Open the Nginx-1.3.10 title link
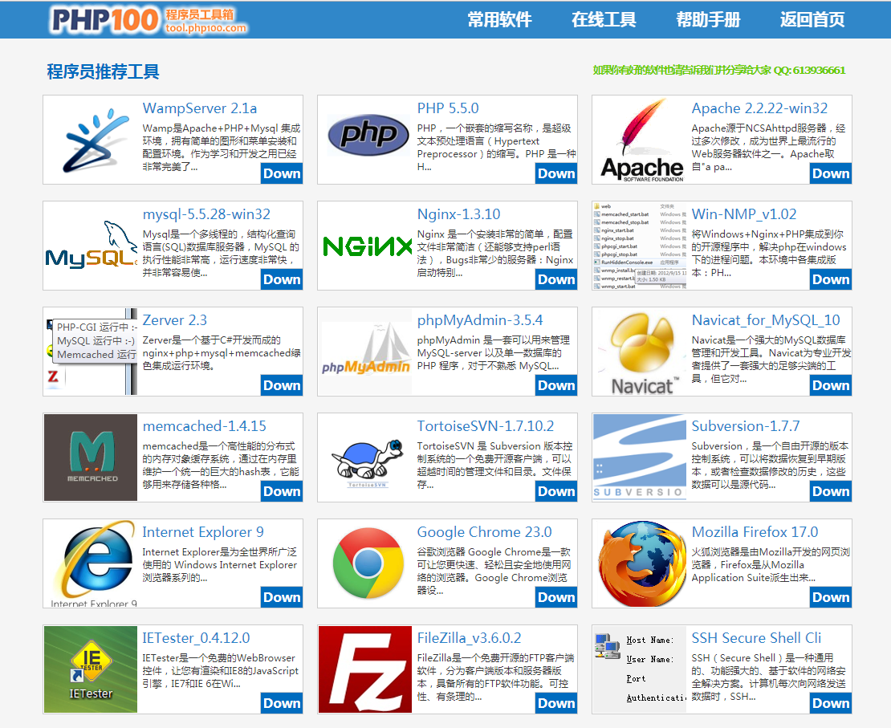The width and height of the screenshot is (891, 728). point(458,214)
